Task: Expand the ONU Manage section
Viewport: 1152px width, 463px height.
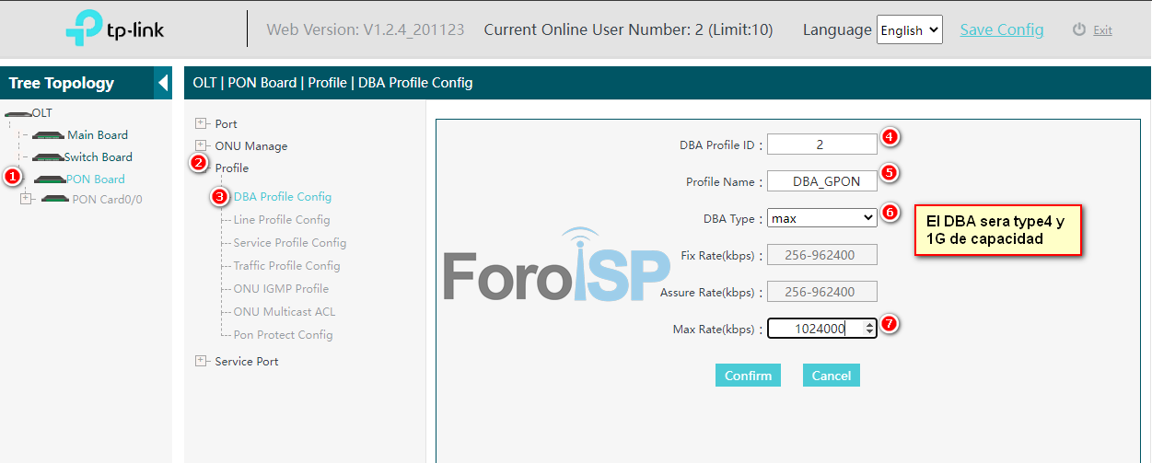Action: click(x=201, y=145)
